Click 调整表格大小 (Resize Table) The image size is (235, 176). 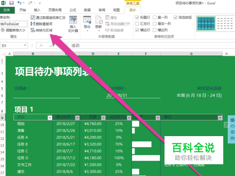click(13, 30)
